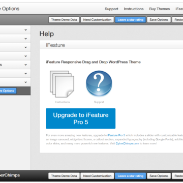Image resolution: width=183 pixels, height=183 pixels.
Task: Click the "Help" page heading
Action: [47, 34]
